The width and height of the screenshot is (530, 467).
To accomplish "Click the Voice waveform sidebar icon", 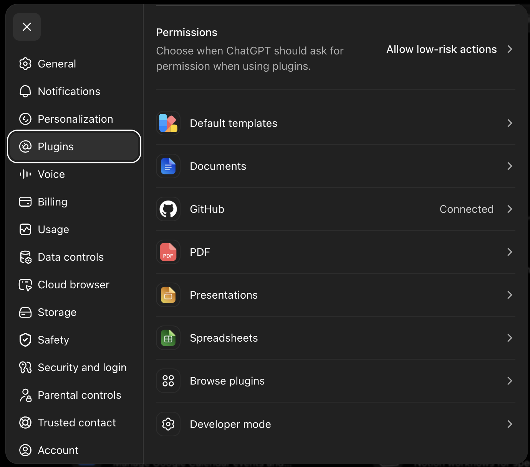I will click(x=25, y=174).
